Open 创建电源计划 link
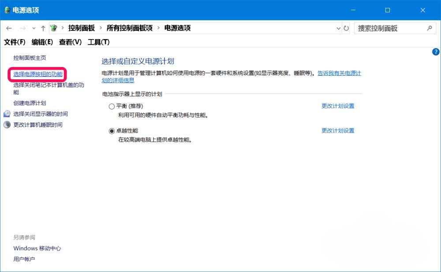The height and width of the screenshot is (272, 441). (x=30, y=103)
